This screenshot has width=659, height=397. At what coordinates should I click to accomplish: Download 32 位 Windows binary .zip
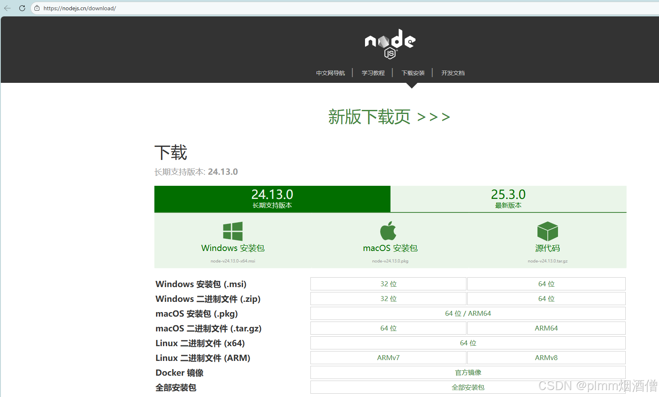click(x=388, y=299)
